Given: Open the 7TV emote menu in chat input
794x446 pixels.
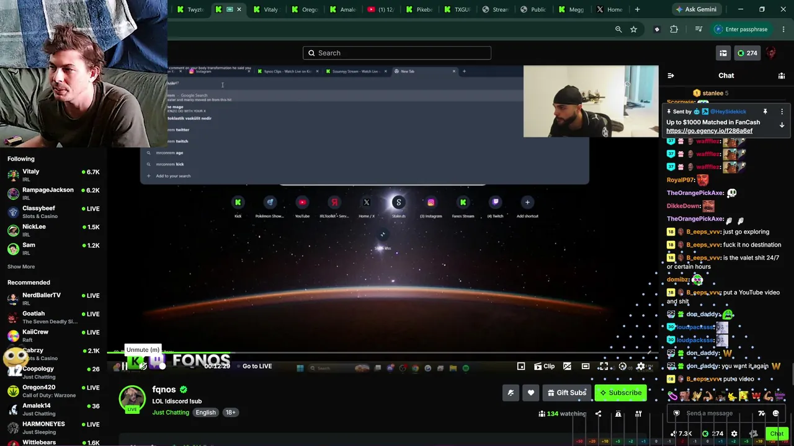Looking at the screenshot, I should click(x=762, y=413).
